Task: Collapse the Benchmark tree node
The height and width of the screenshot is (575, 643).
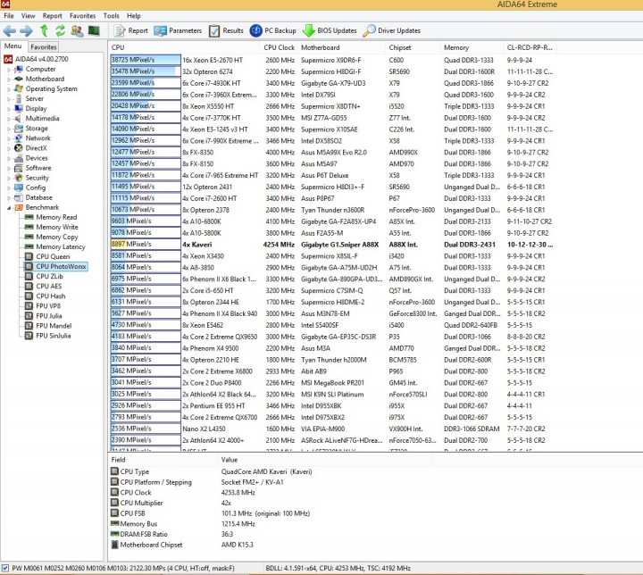Action: pos(8,207)
